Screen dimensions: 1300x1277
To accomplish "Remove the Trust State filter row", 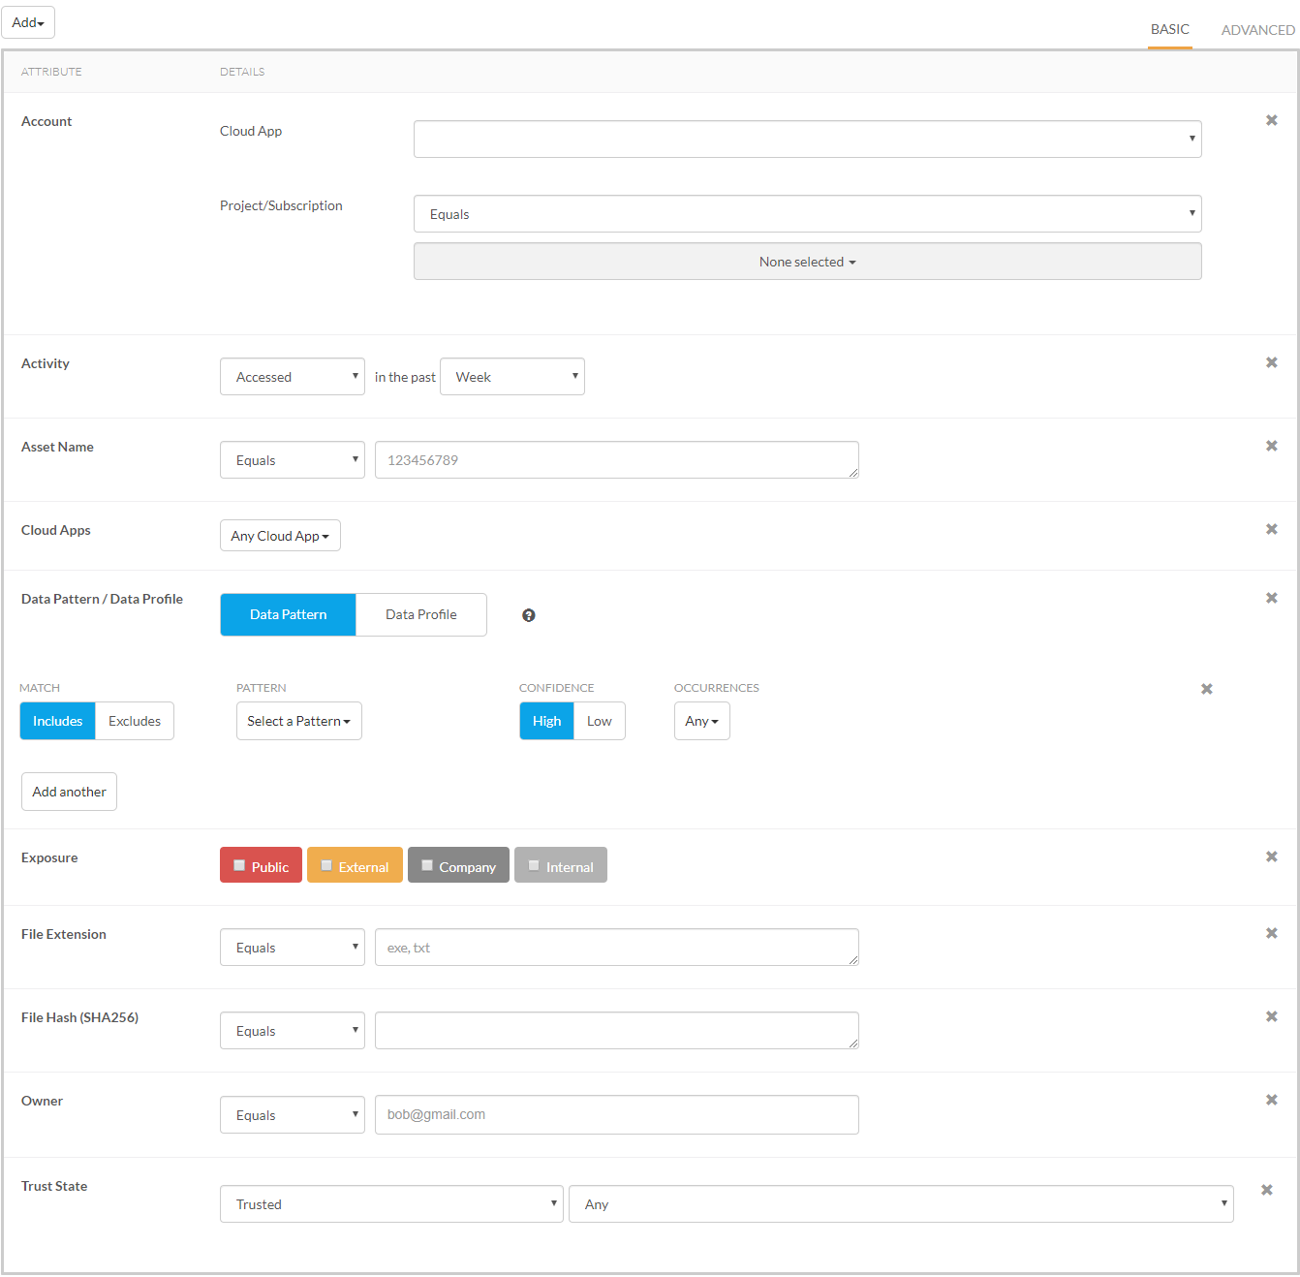I will [x=1266, y=1190].
